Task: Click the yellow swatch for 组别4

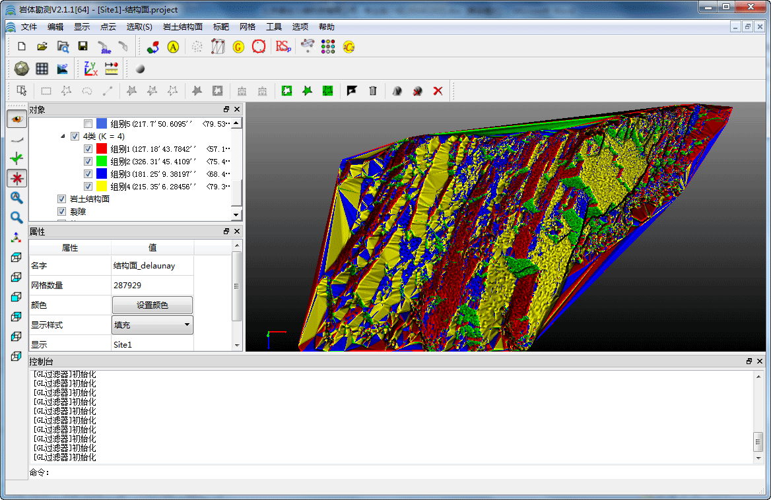Action: pos(102,186)
